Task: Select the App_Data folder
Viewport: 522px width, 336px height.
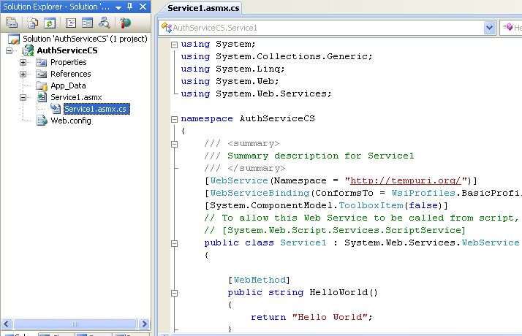Action: click(68, 85)
